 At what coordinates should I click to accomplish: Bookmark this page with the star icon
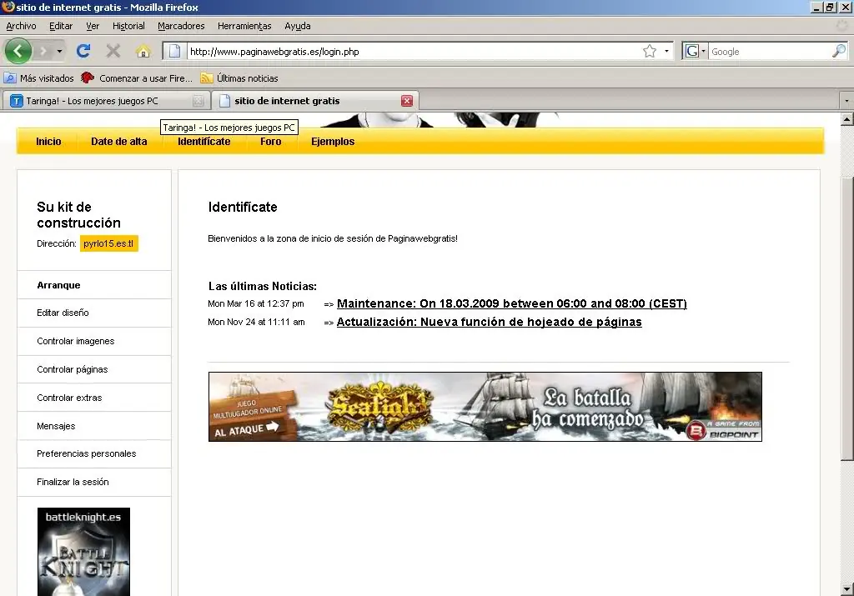[x=650, y=52]
